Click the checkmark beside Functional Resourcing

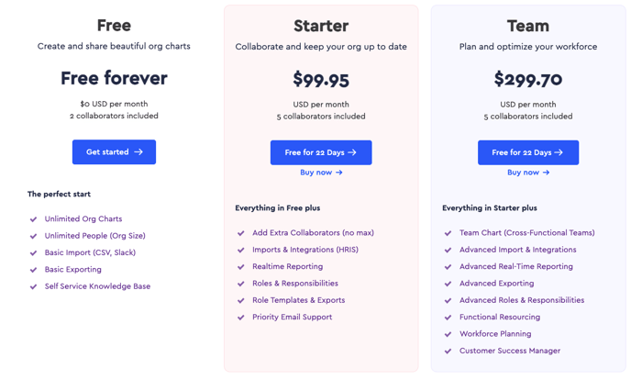[448, 318]
